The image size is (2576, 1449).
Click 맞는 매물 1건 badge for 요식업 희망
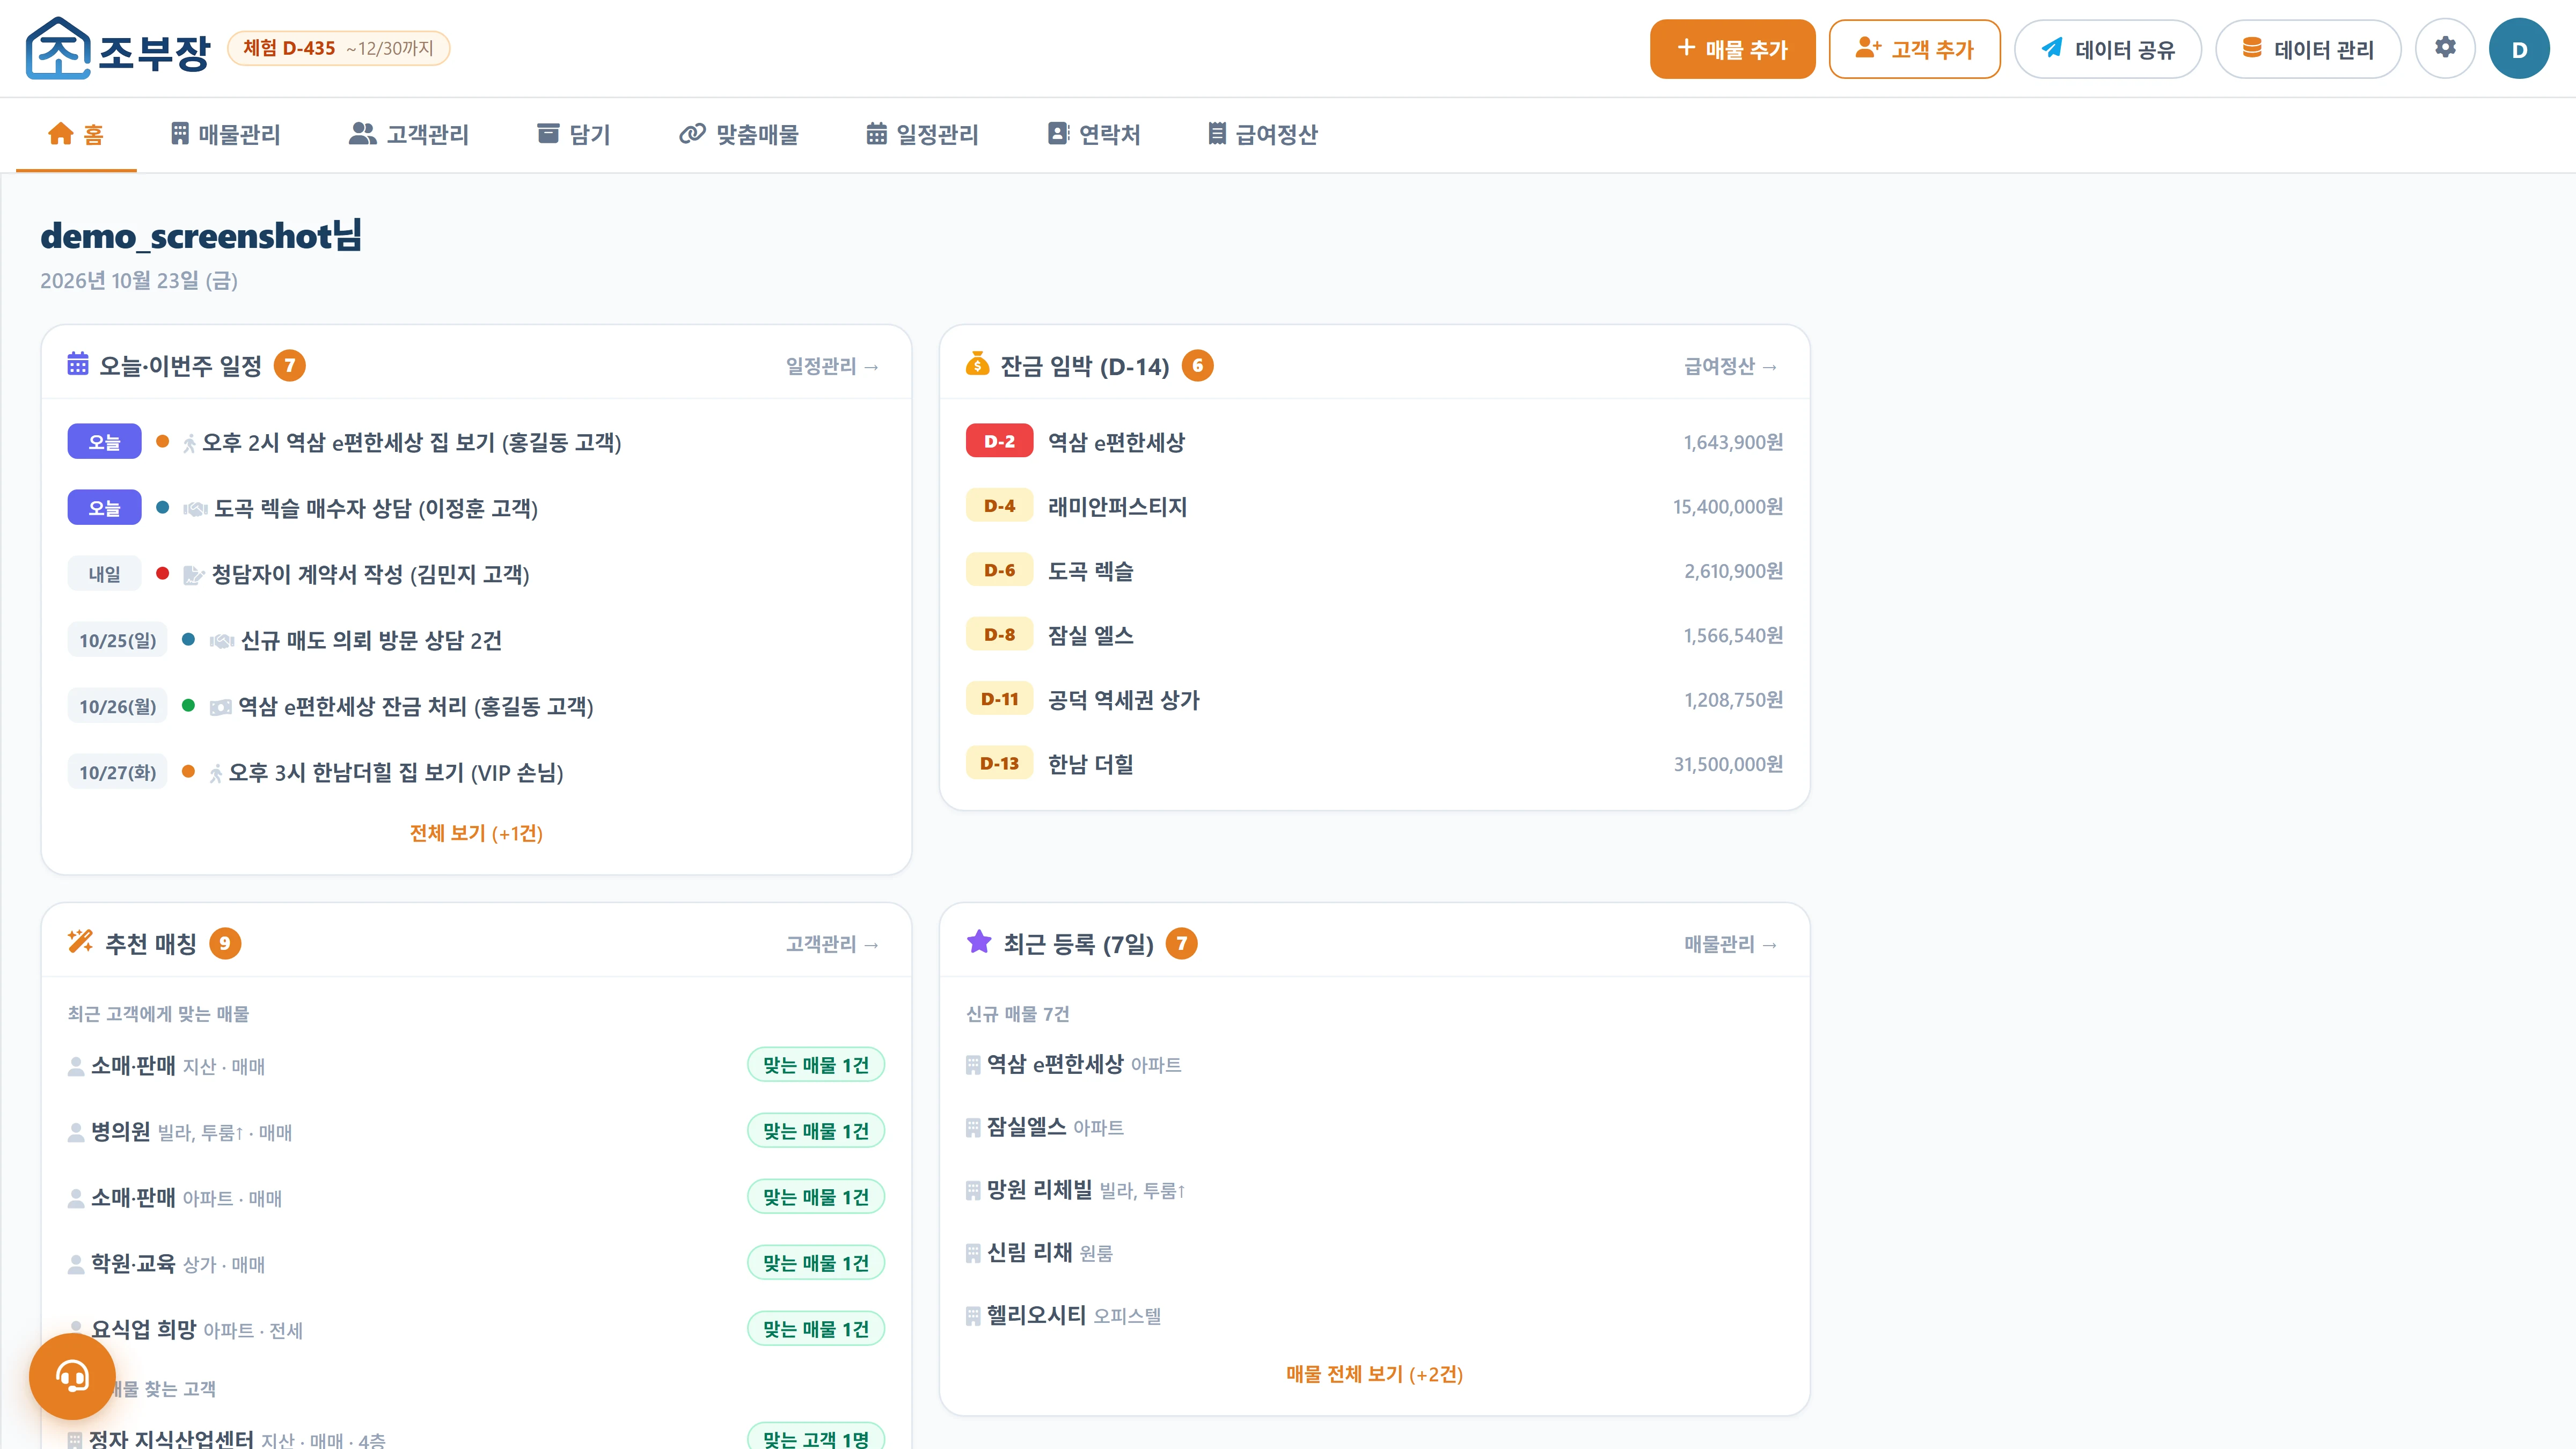[x=816, y=1329]
